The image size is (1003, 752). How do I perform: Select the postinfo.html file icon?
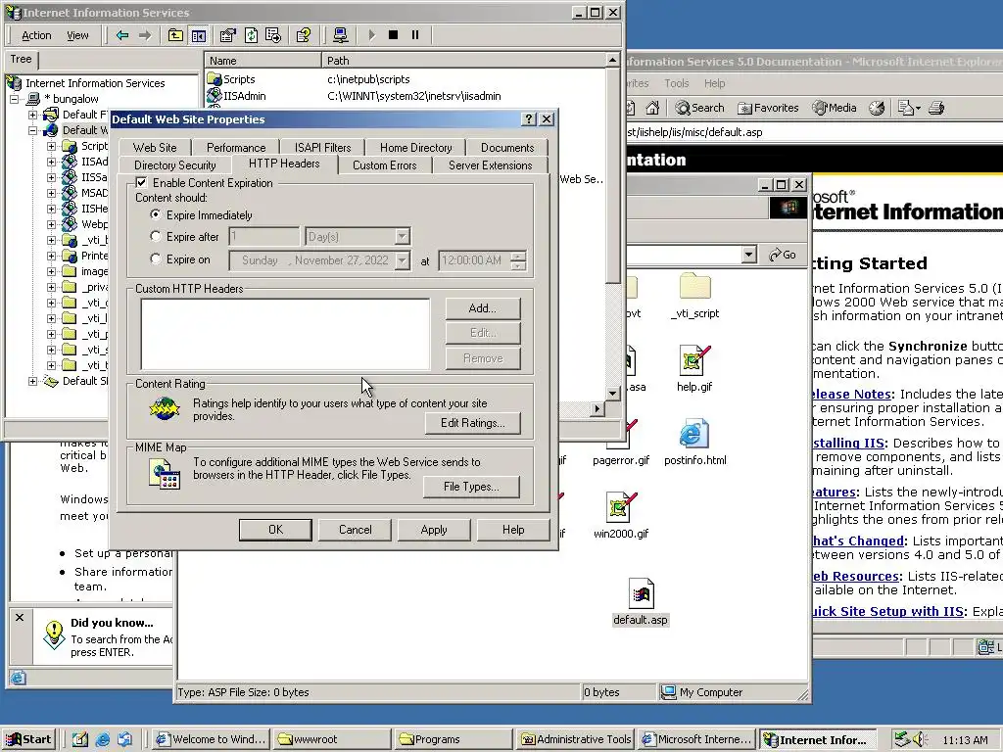tap(694, 434)
